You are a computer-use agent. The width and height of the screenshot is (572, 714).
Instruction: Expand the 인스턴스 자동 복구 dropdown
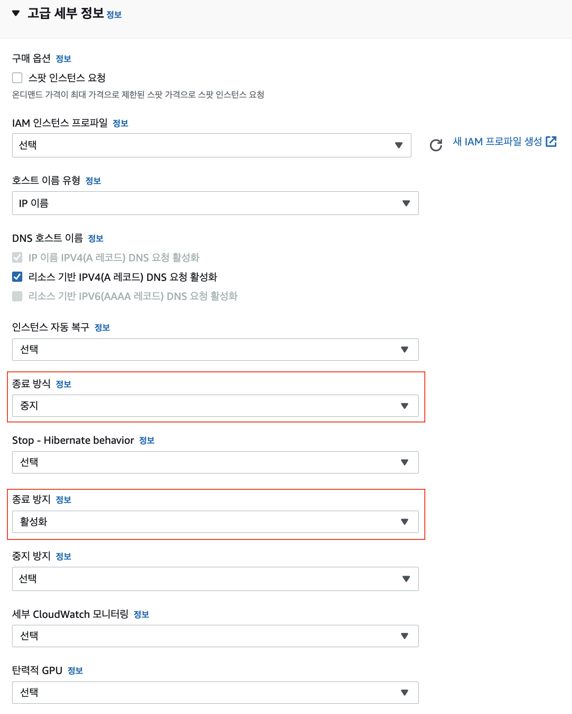[x=215, y=350]
